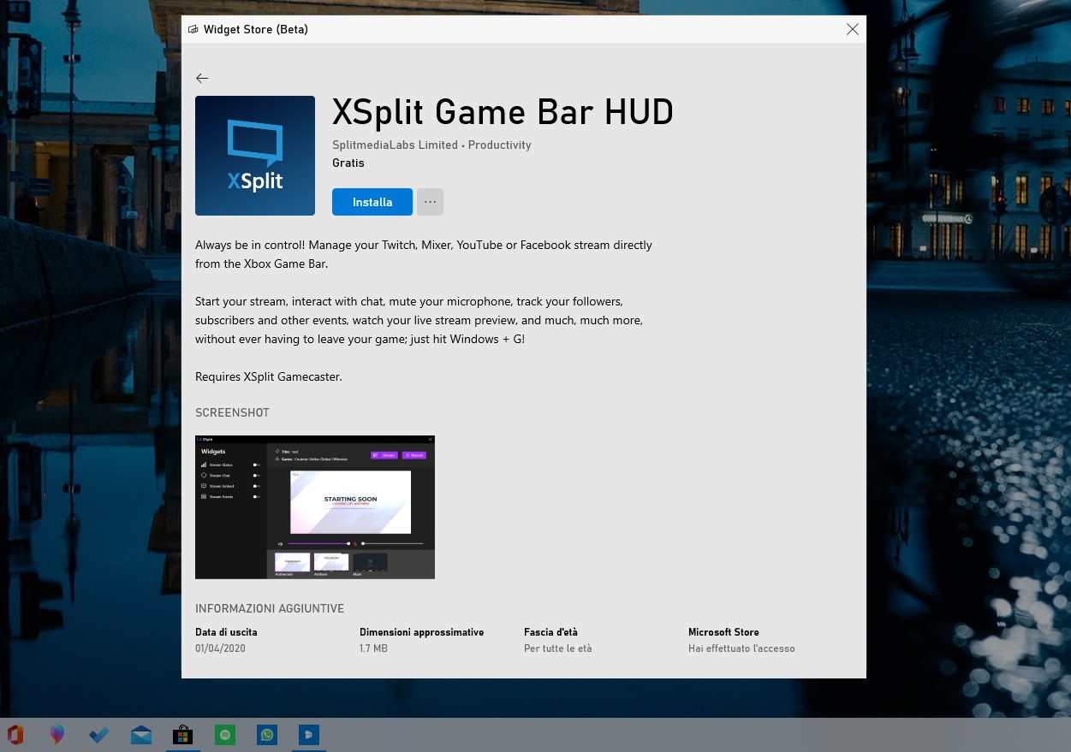
Task: Click the Widget Store title bar icon
Action: tap(193, 29)
